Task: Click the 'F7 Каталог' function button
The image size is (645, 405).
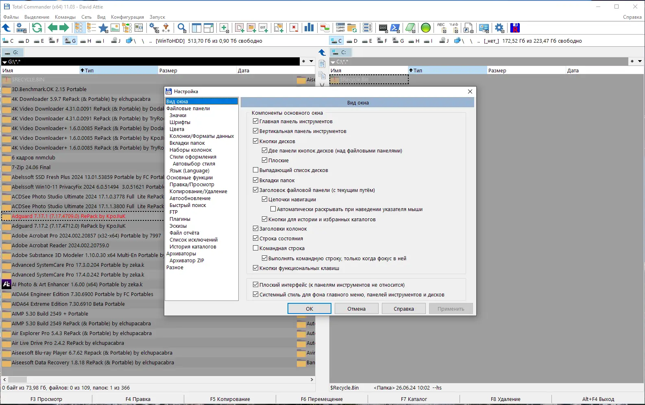Action: [x=414, y=399]
